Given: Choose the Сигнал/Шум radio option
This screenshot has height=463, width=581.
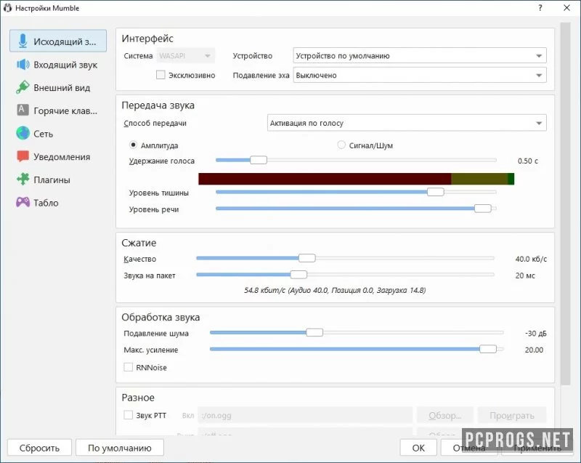Looking at the screenshot, I should coord(341,145).
